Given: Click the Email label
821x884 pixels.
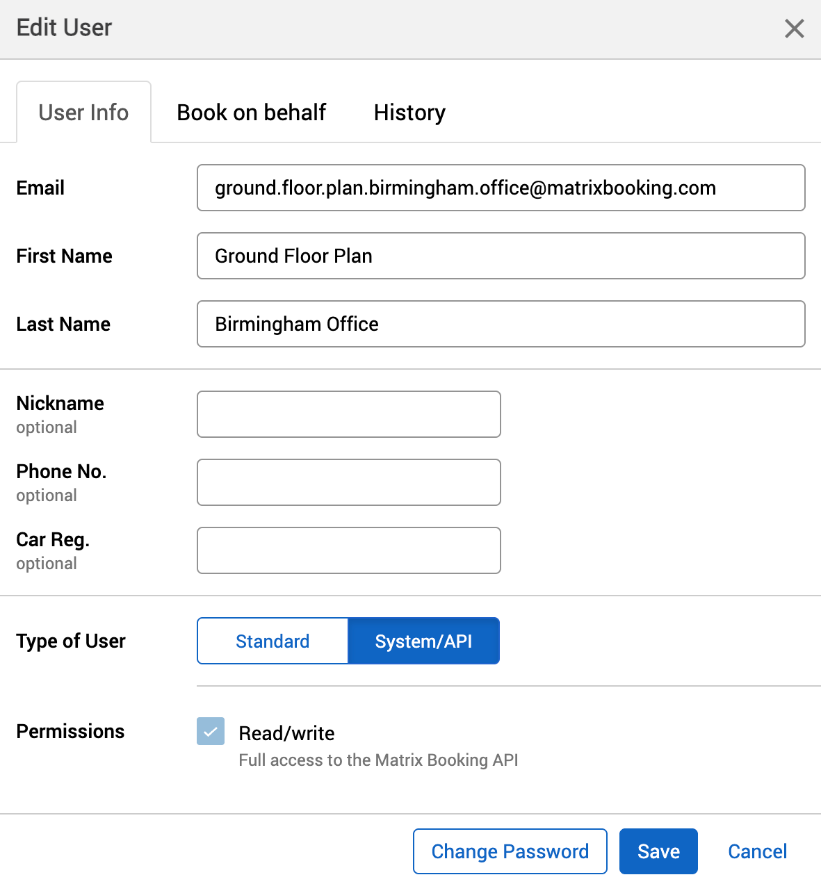Looking at the screenshot, I should 40,188.
